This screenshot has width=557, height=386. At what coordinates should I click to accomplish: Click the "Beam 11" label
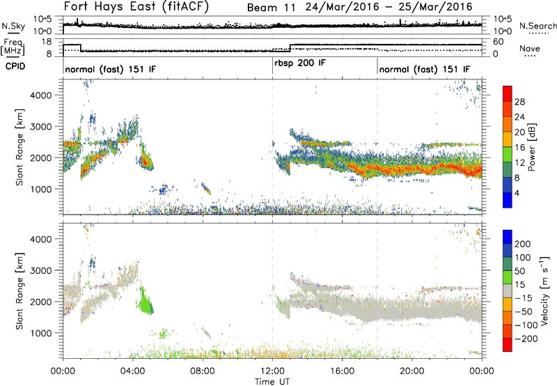271,8
